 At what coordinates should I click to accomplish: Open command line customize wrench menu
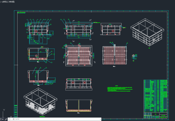[x=6, y=119]
